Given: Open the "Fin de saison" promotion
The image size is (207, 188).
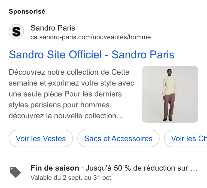Looking at the screenshot, I should click(x=55, y=168).
